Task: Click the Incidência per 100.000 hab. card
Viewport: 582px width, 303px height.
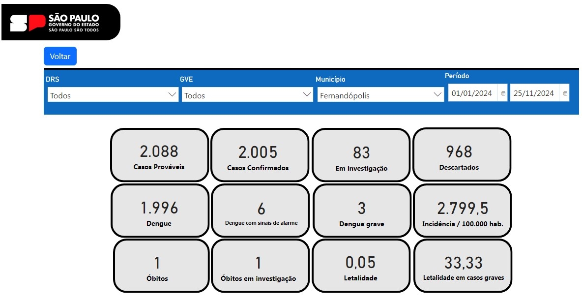Action: pyautogui.click(x=463, y=211)
